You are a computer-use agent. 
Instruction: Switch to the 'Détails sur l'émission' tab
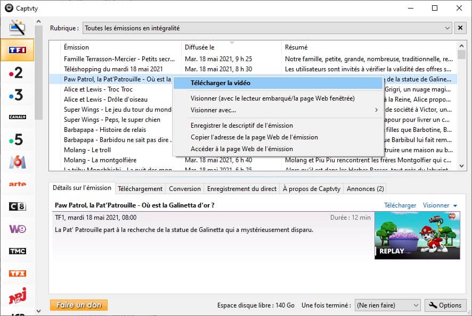(82, 188)
